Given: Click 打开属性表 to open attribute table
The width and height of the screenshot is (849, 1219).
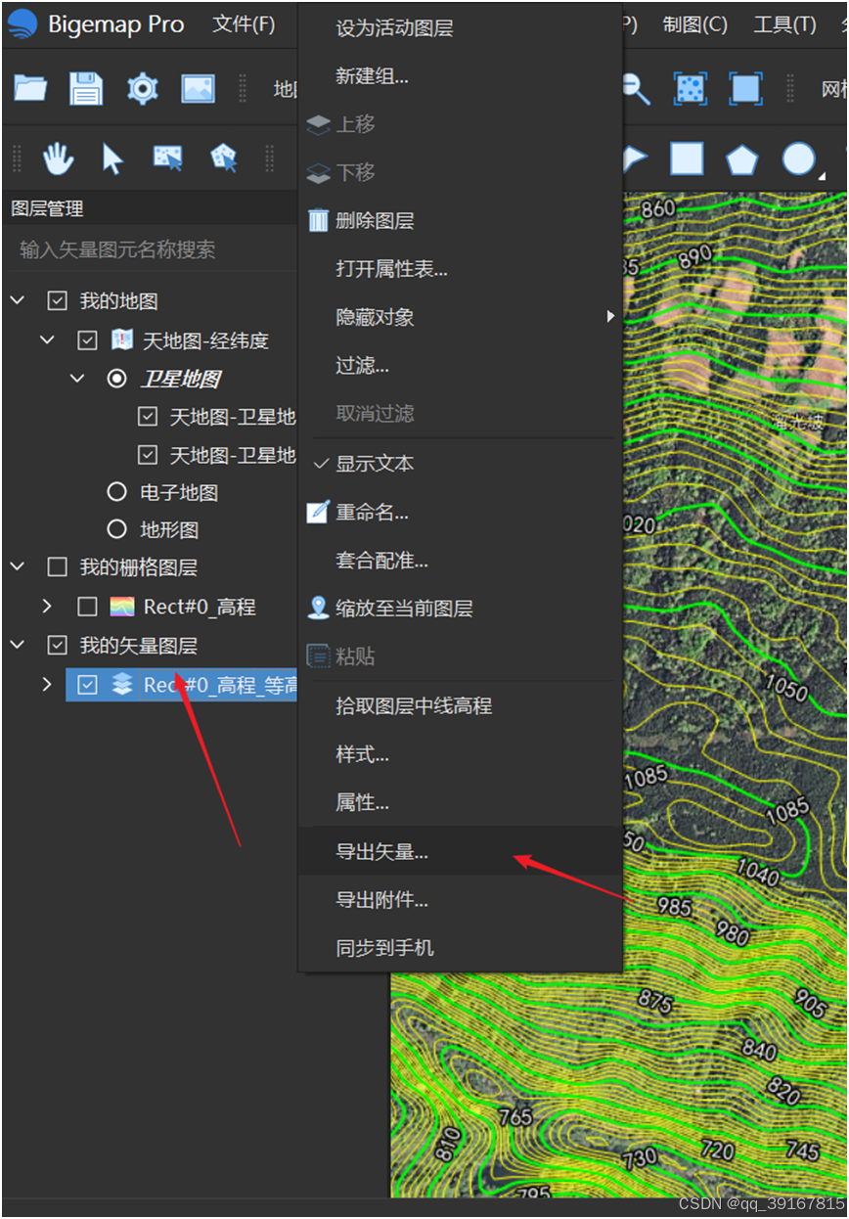Looking at the screenshot, I should click(389, 268).
